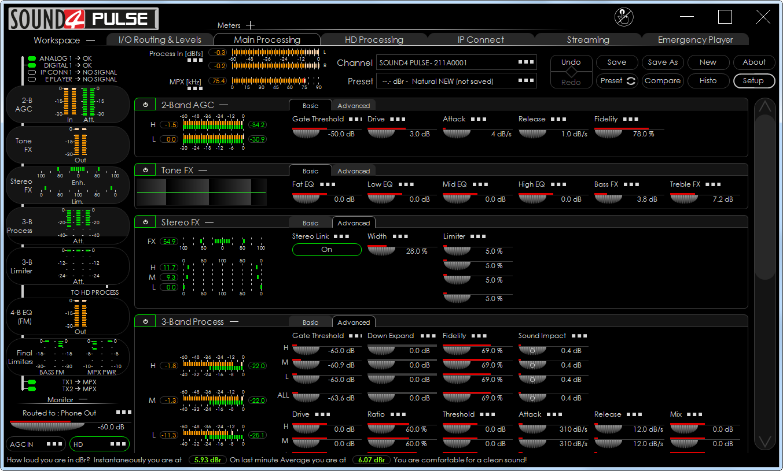783x471 pixels.
Task: Collapse the Workspace panel
Action: coord(90,40)
